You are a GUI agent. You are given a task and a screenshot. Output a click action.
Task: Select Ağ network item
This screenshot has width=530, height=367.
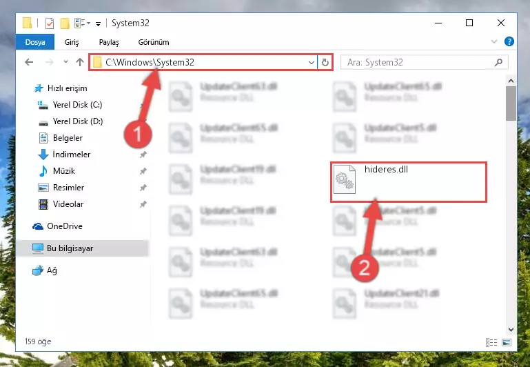pos(52,270)
